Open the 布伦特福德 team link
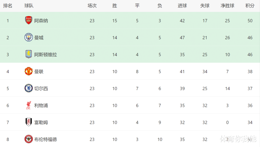The width and height of the screenshot is (260, 147). 45,139
